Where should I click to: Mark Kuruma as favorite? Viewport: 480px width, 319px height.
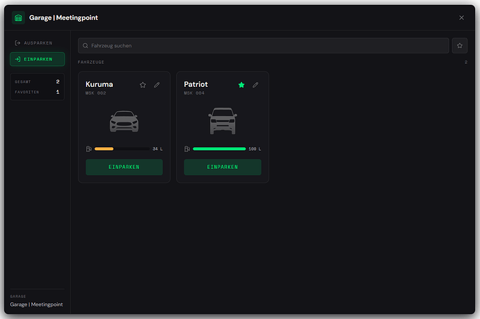coord(143,85)
